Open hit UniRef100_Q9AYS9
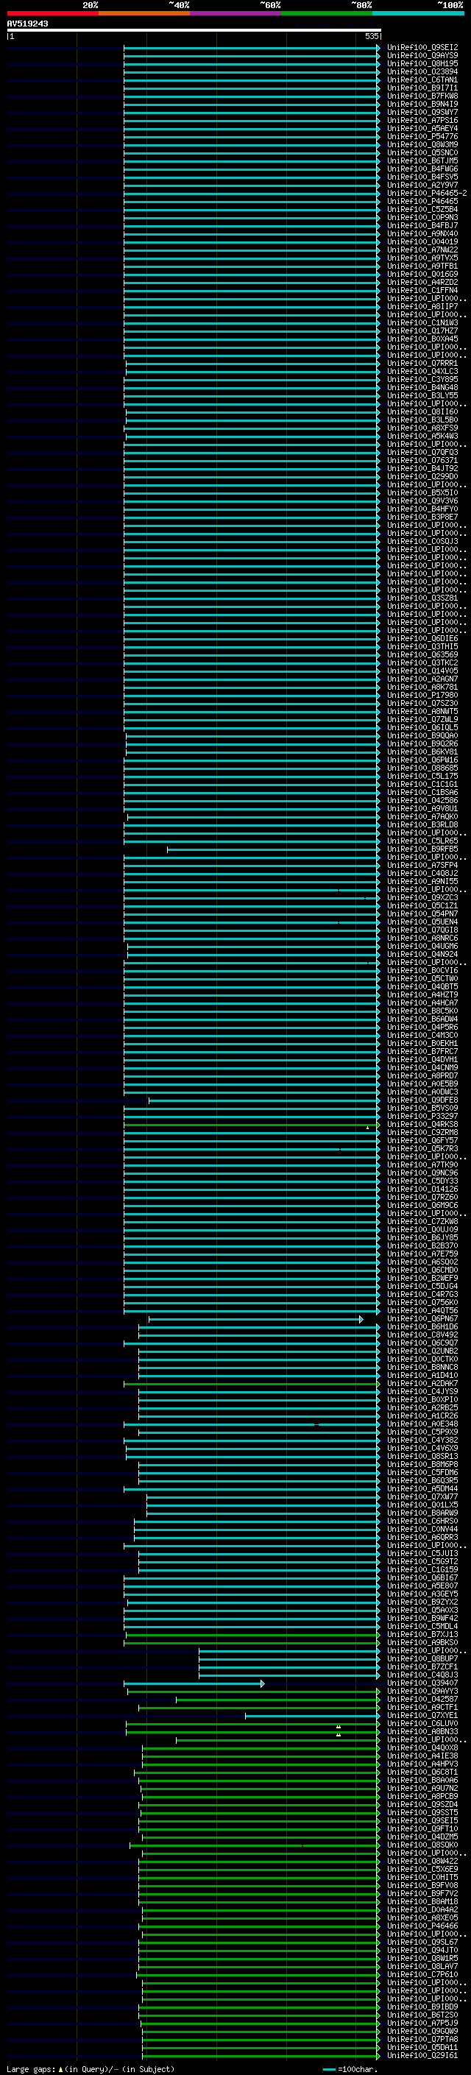Image resolution: width=471 pixels, height=2075 pixels. point(422,56)
